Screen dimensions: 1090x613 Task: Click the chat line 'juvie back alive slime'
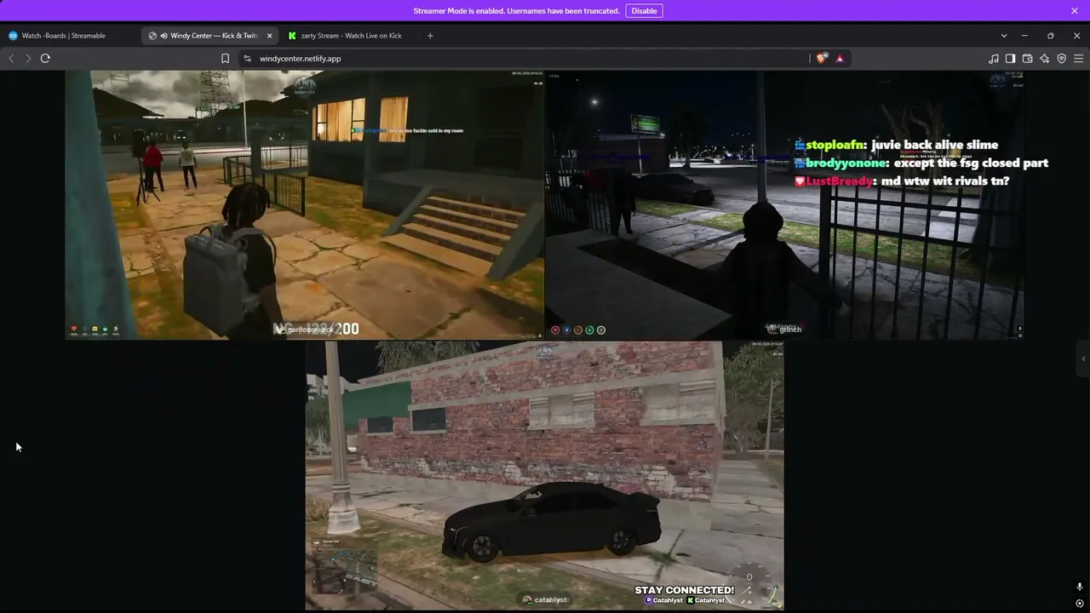click(934, 145)
